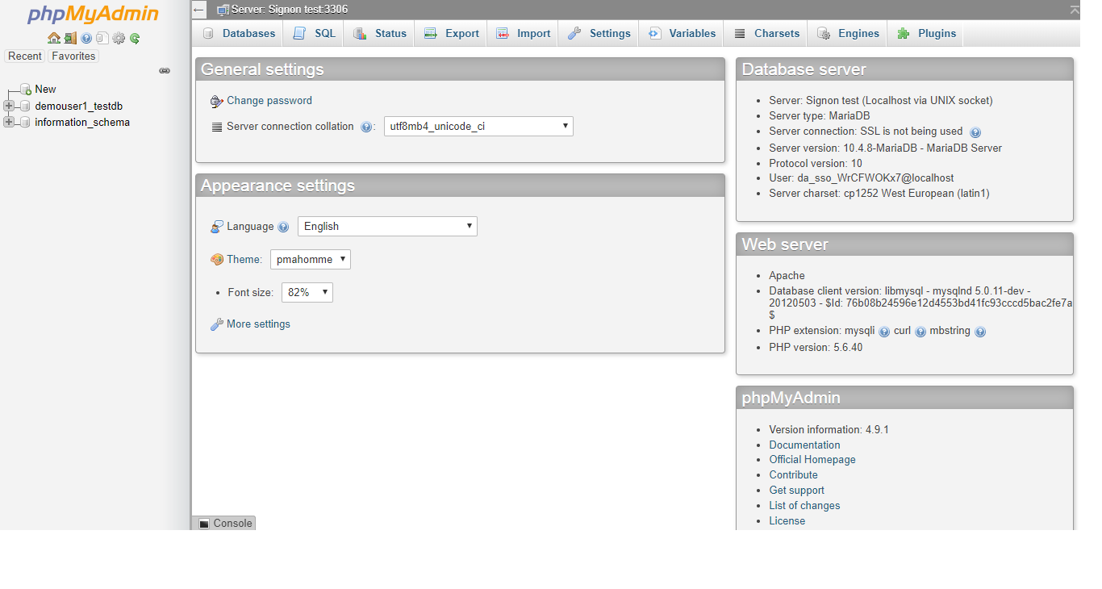
Task: Open MariaDB documentation page icon in sidebar
Action: 102,38
